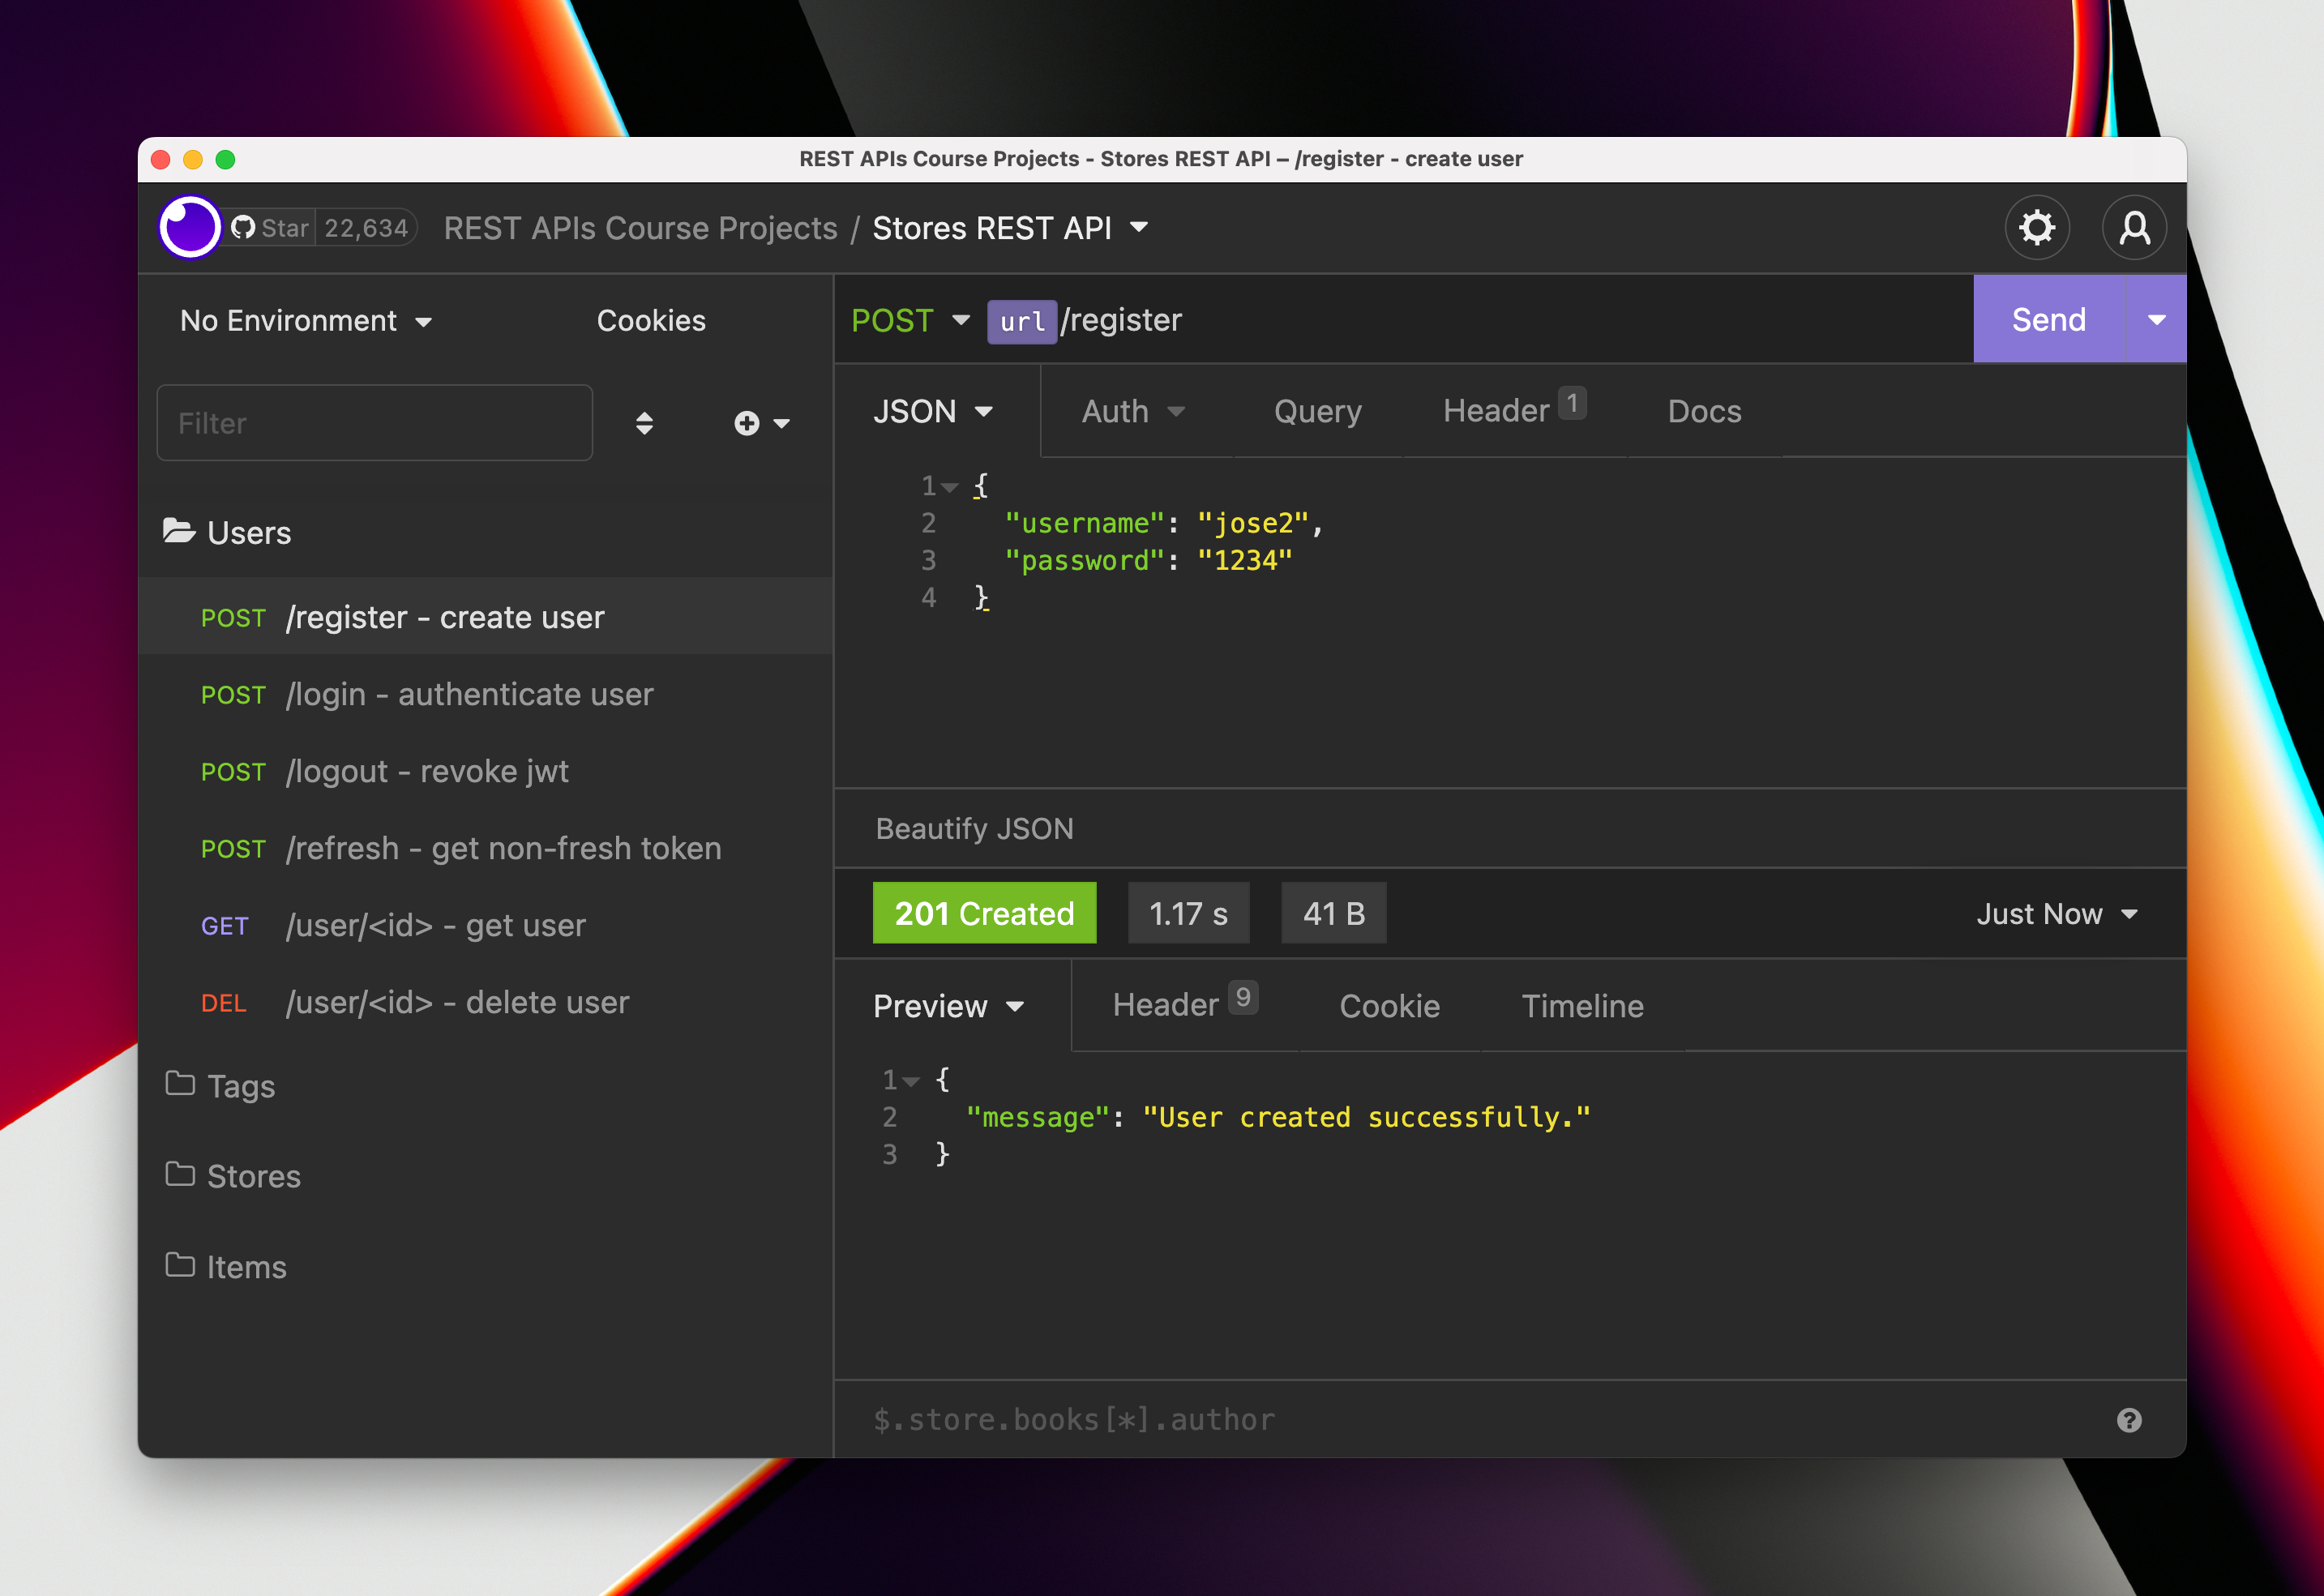Click the 41 B response size badge
This screenshot has height=1596, width=2324.
point(1334,913)
